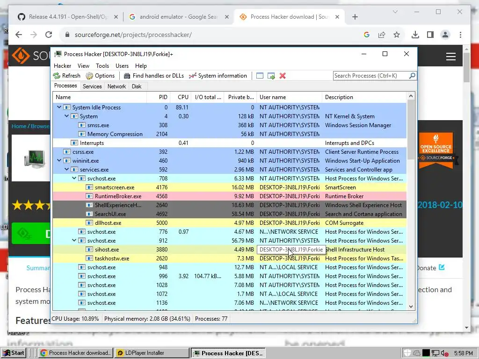Select the taskhostw.exe process row
The image size is (479, 359).
point(229,258)
